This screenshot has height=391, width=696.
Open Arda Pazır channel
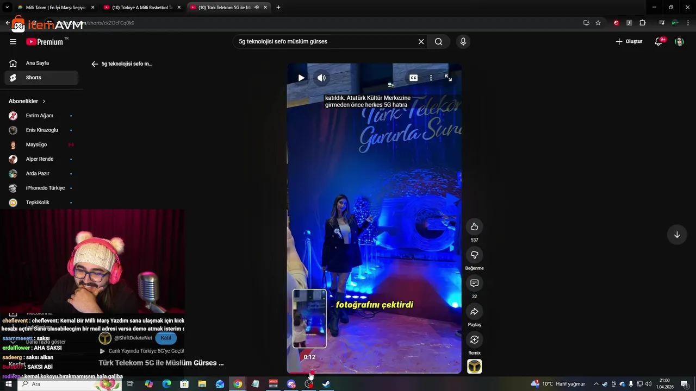tap(41, 173)
